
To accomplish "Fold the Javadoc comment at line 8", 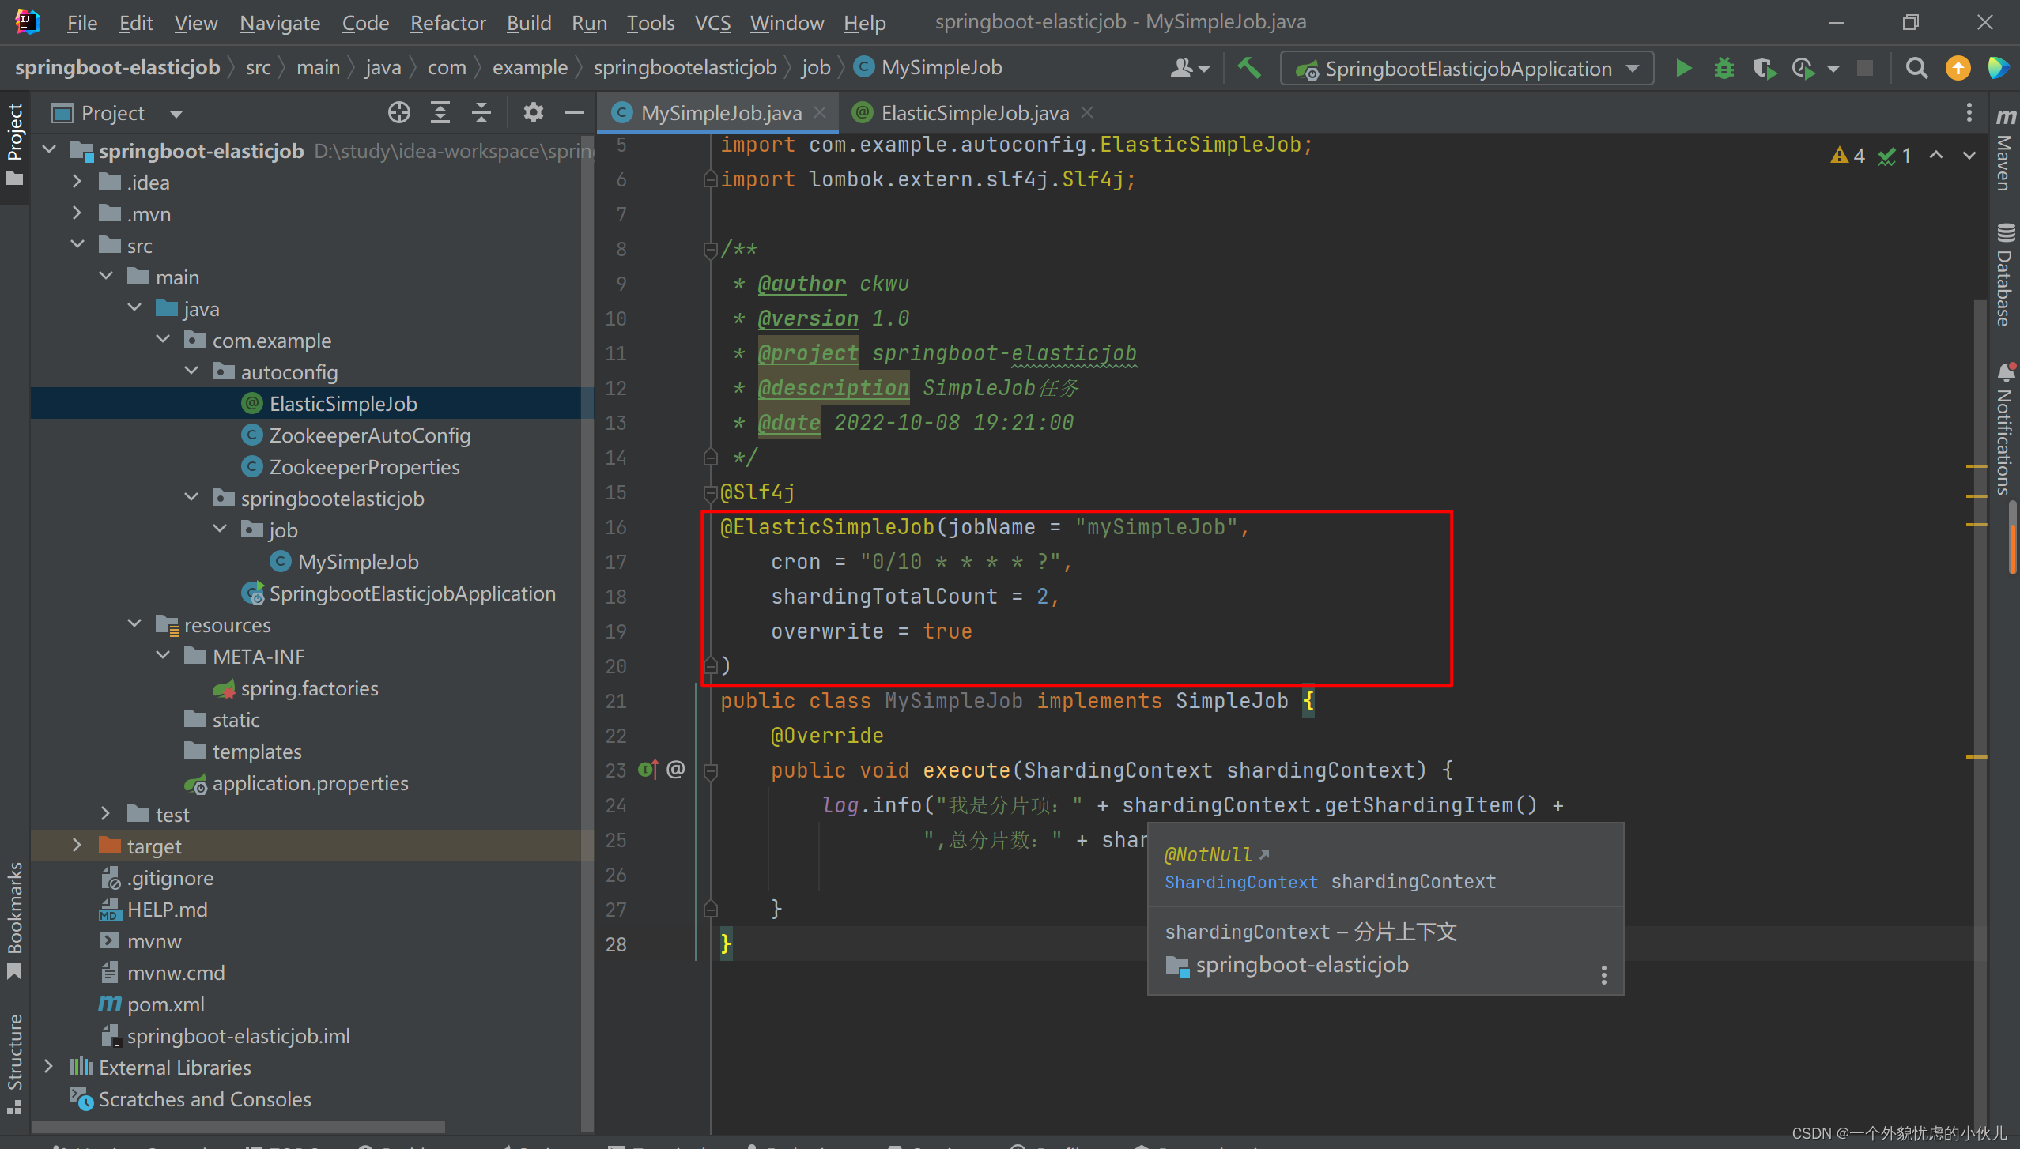I will click(710, 250).
